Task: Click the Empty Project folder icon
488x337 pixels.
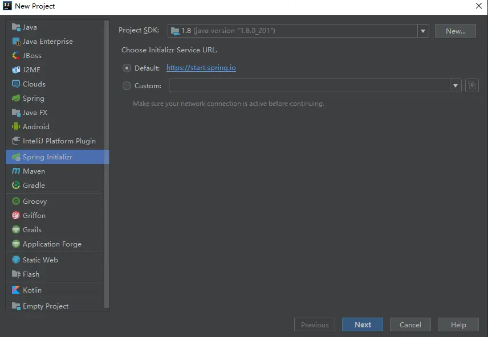Action: (x=16, y=306)
